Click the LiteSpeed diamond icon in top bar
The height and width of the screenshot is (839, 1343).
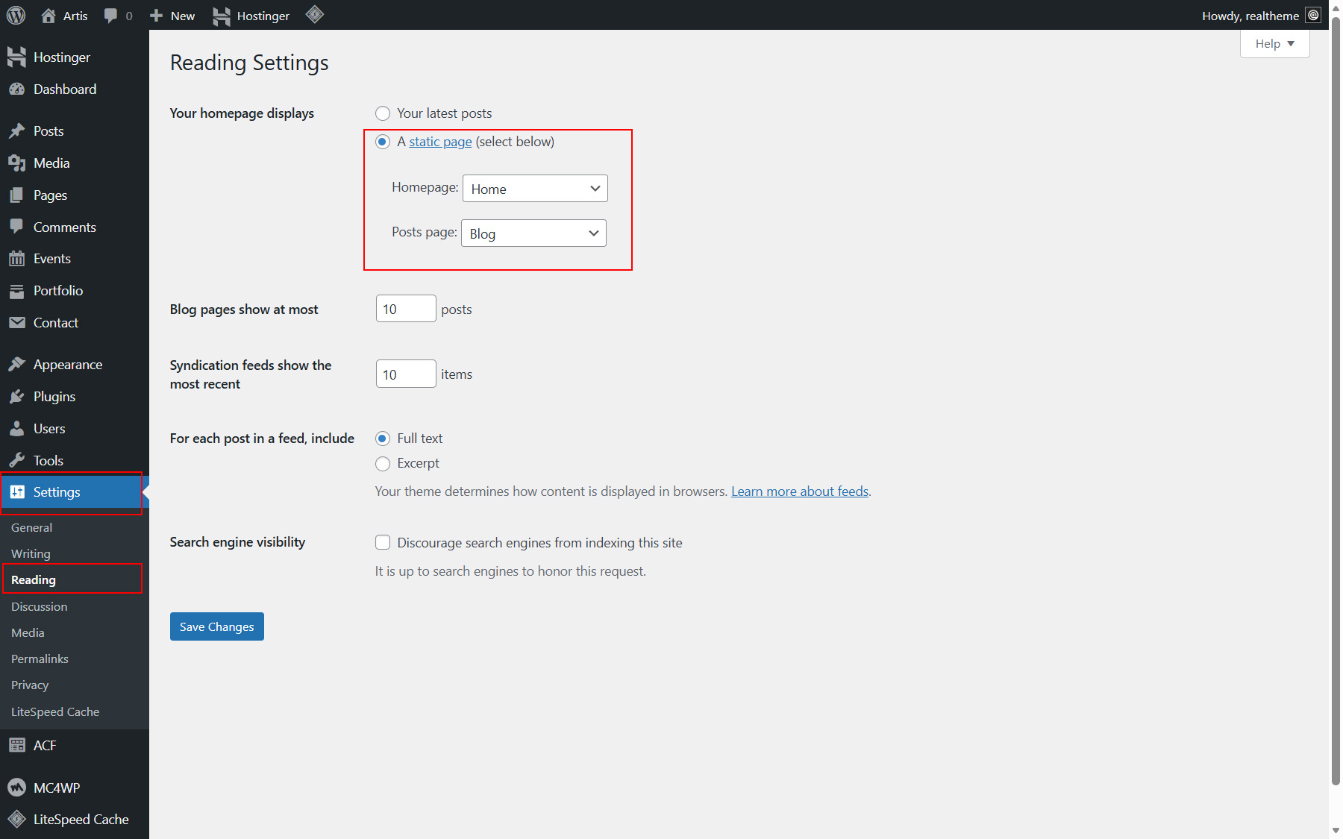click(x=315, y=14)
